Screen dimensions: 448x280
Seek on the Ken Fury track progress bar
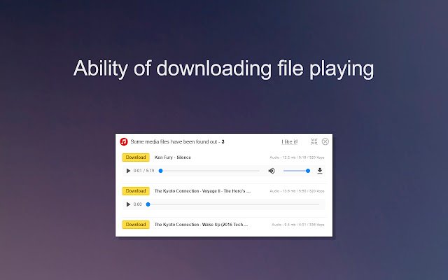click(x=210, y=171)
